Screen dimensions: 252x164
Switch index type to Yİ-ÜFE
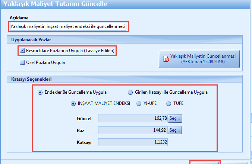pyautogui.click(x=139, y=104)
